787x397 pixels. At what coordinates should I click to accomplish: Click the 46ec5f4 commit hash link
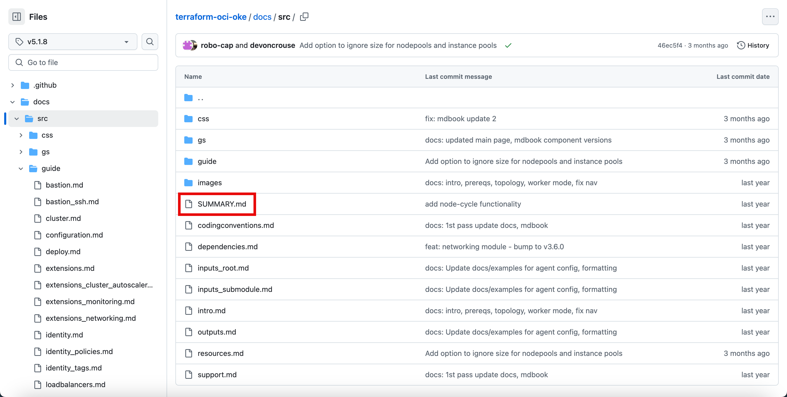[x=669, y=45]
